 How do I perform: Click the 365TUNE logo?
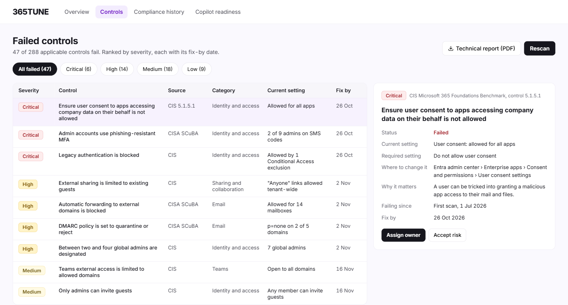pyautogui.click(x=31, y=12)
